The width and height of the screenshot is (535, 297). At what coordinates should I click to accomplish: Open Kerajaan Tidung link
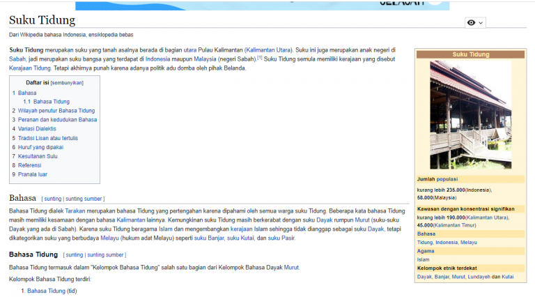30,68
